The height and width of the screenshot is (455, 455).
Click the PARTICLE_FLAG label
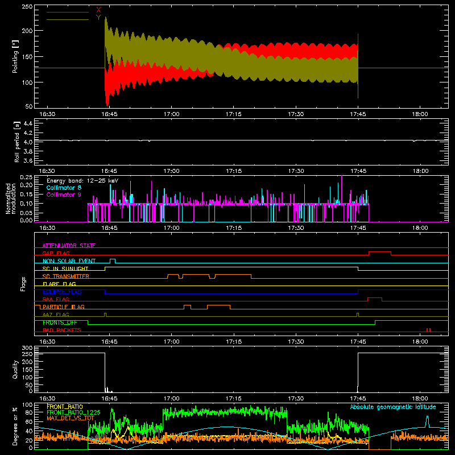click(64, 307)
